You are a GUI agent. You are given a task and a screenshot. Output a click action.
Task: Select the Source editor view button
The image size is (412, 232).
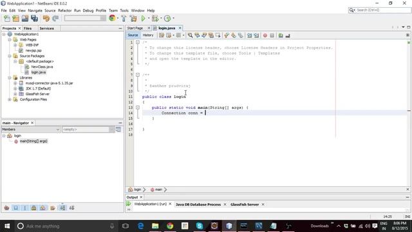point(133,35)
